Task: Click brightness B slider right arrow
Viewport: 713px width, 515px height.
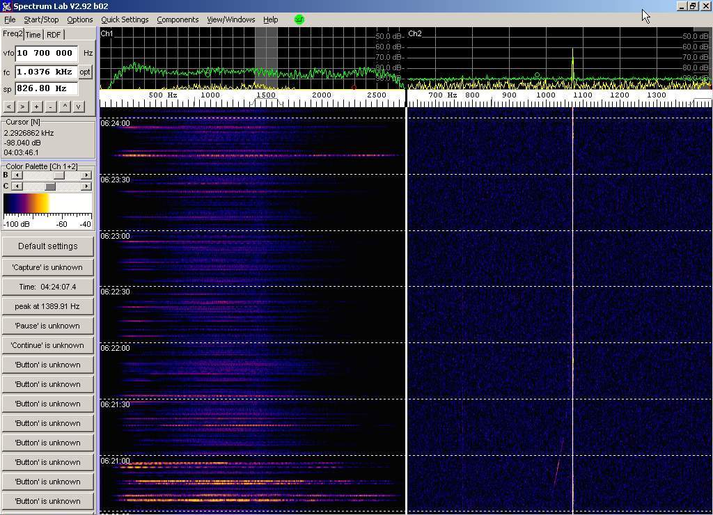Action: 86,175
